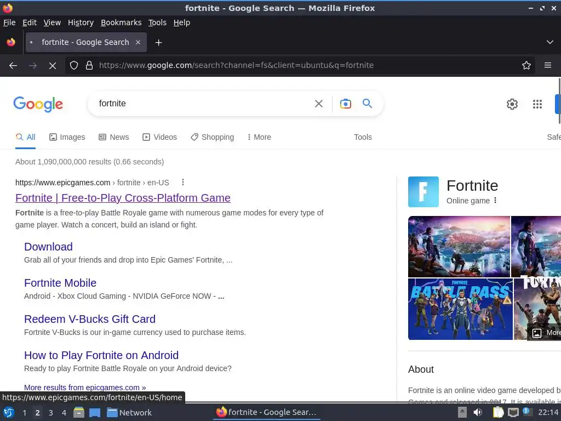Click the page vertical scrollbar

pyautogui.click(x=559, y=101)
